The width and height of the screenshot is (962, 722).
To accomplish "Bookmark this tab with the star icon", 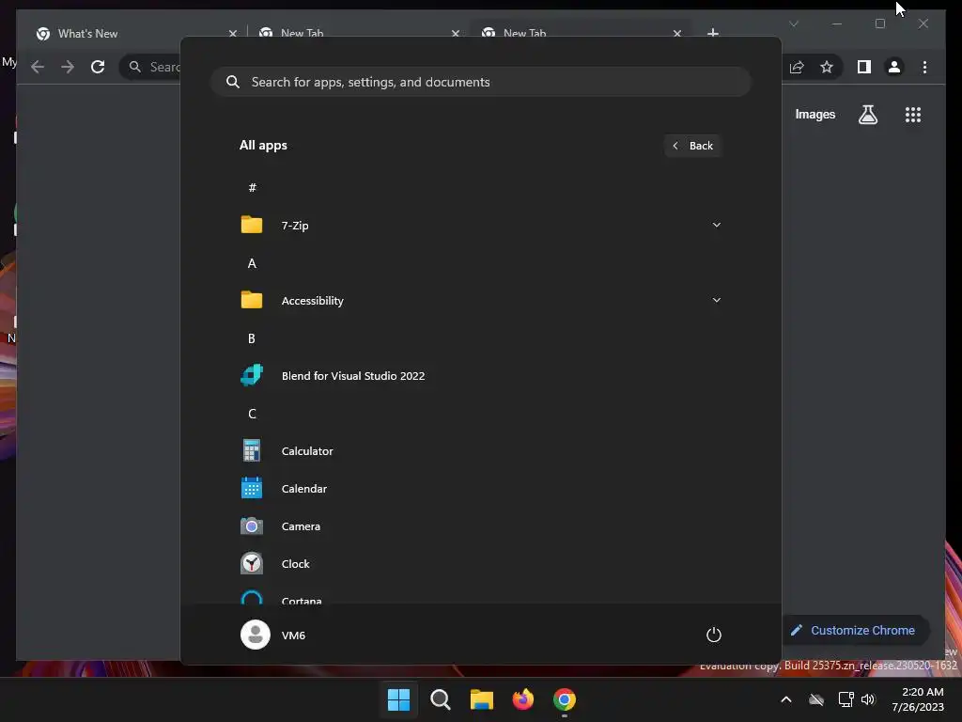I will click(x=827, y=67).
